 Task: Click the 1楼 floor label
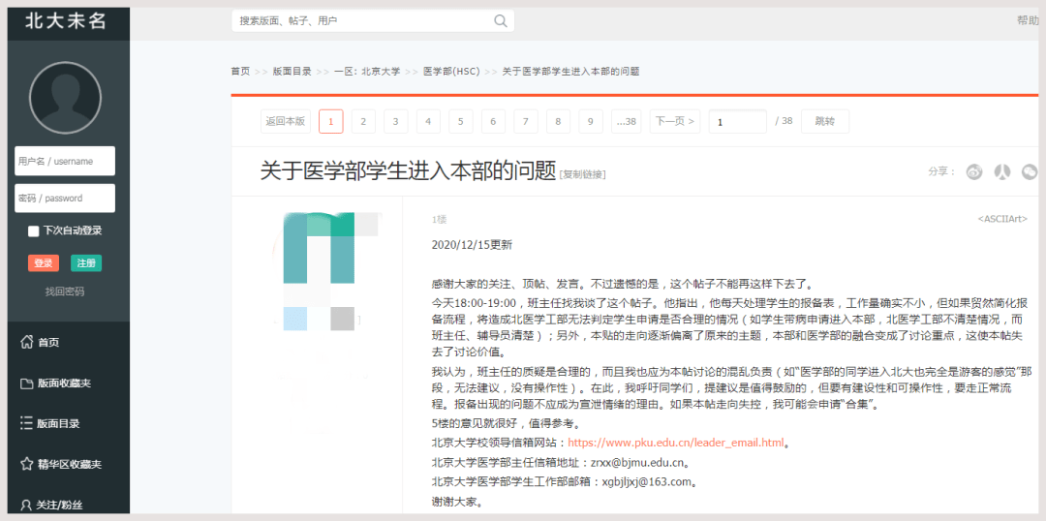pos(439,219)
